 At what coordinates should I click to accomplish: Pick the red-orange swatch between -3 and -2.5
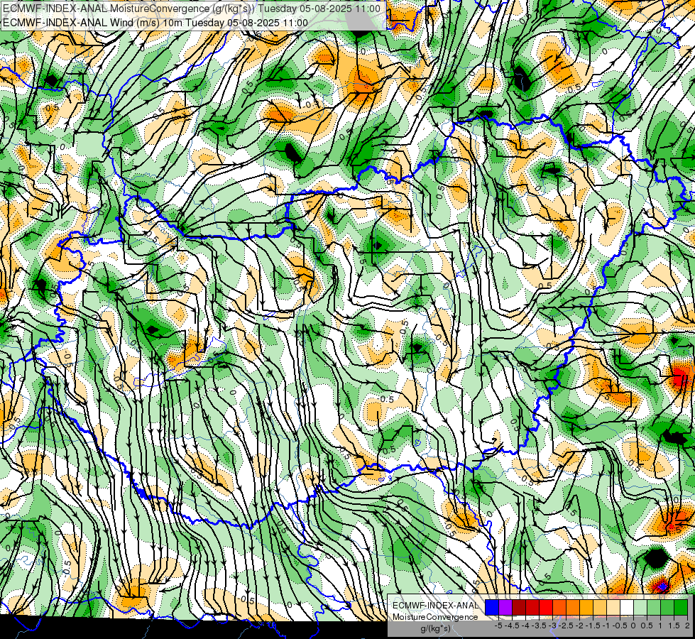pos(559,608)
